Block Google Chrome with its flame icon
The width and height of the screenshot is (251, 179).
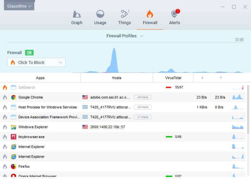tap(5, 97)
